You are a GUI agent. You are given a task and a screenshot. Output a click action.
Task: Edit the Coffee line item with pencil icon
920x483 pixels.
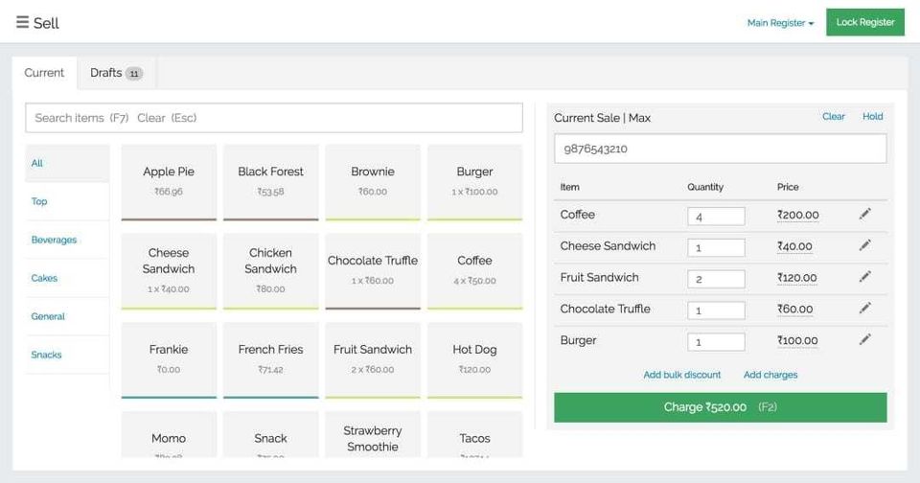coord(864,215)
